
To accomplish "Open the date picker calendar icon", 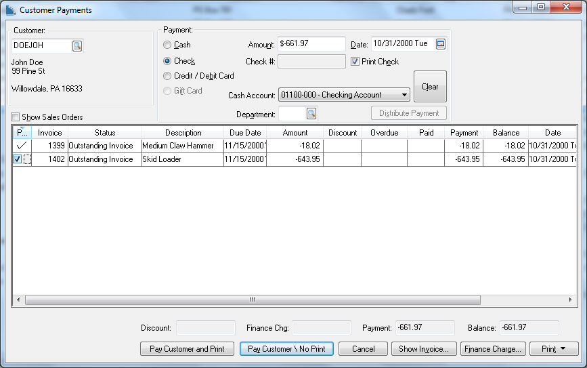I will (x=441, y=44).
